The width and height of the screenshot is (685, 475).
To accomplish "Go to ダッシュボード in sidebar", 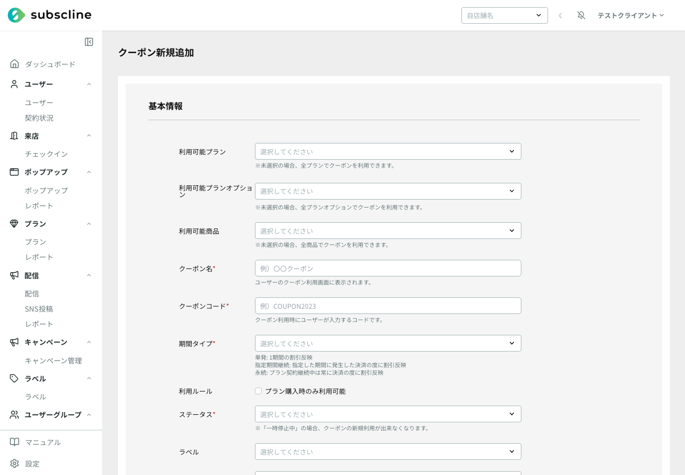I will (50, 64).
